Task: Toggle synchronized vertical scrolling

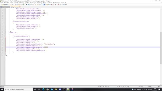Action: pos(35,5)
